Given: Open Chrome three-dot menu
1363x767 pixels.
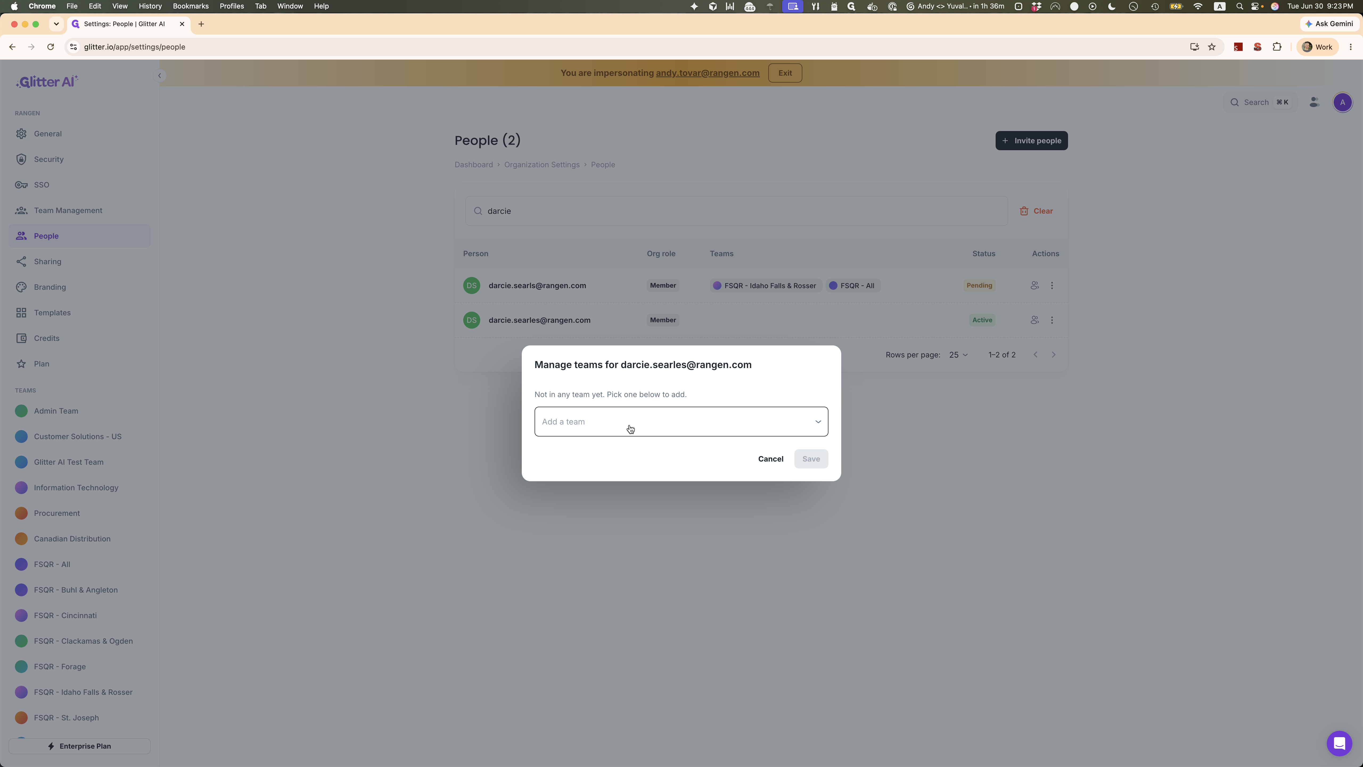Looking at the screenshot, I should [1350, 47].
